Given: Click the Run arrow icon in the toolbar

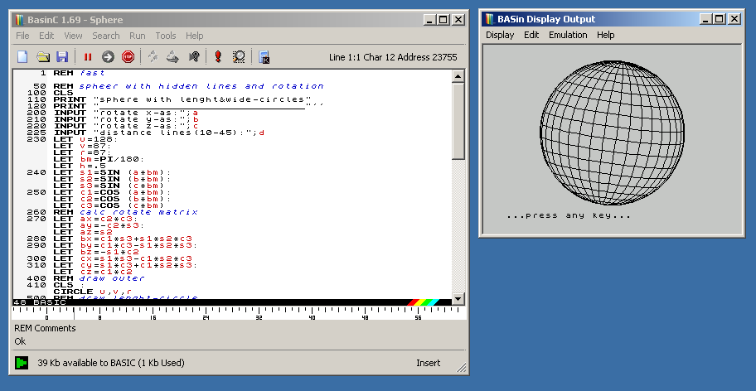Looking at the screenshot, I should click(108, 57).
